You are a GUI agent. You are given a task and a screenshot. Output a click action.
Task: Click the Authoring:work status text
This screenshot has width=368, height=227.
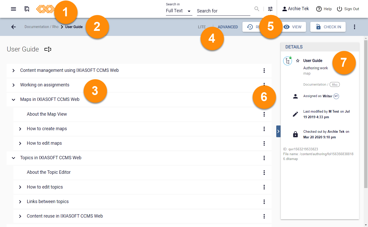(315, 68)
